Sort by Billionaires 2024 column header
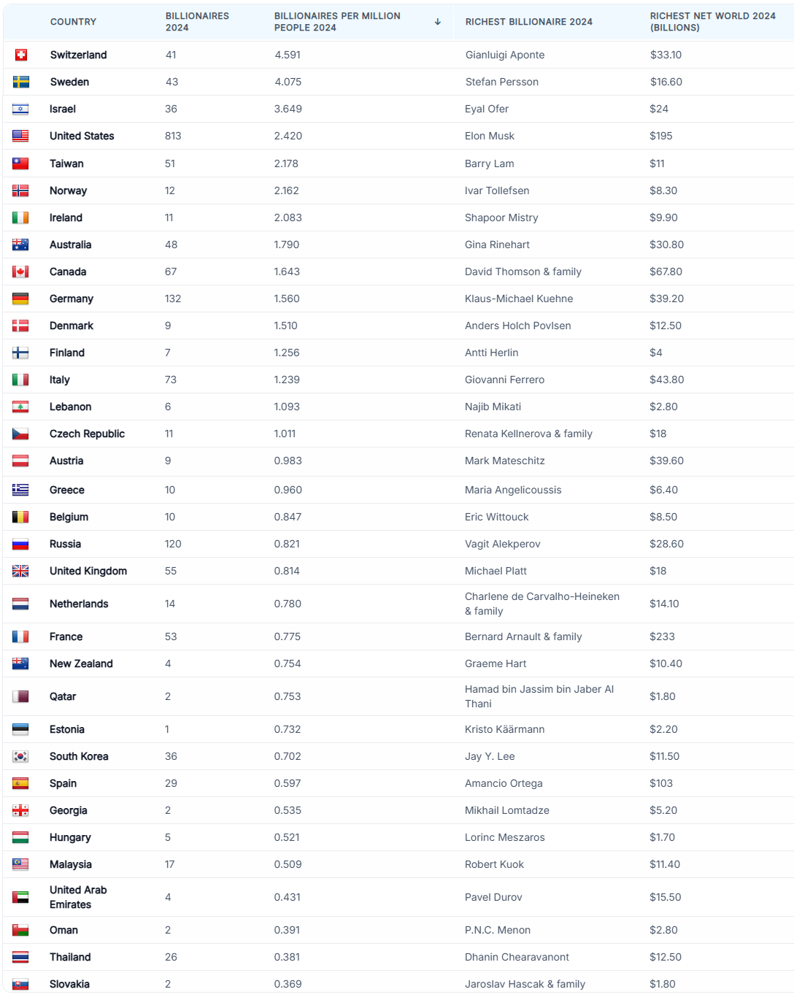 (197, 22)
